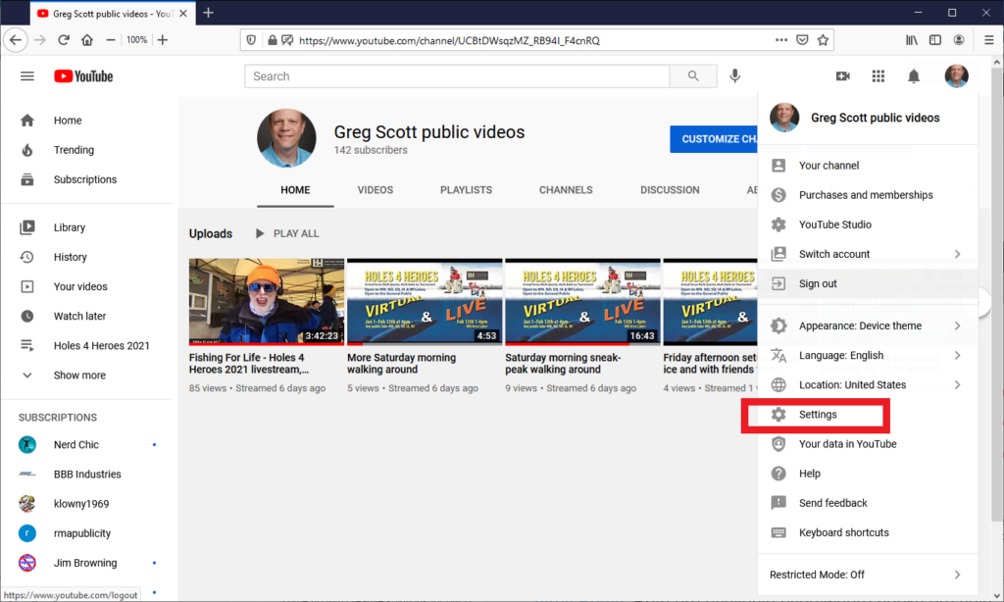Screen dimensions: 1004x602
Task: Select Your channel from account menu
Action: point(868,166)
